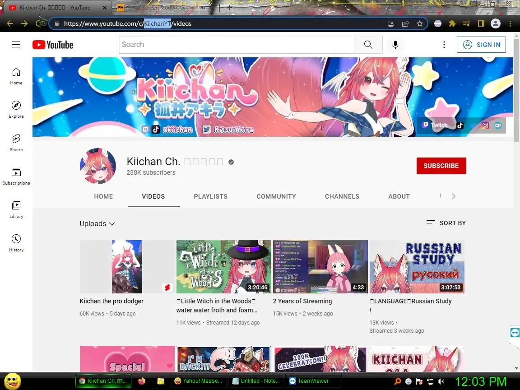Close the Kiichan Ch. YouTube tab
520x390 pixels.
(x=104, y=7)
